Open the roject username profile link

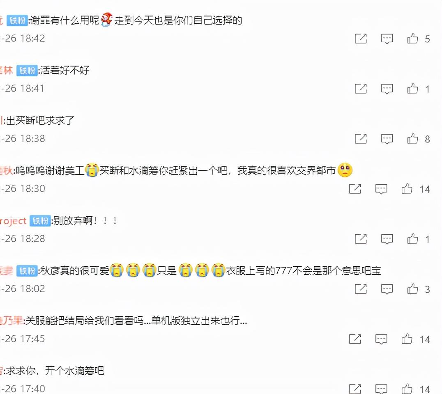[x=13, y=221]
